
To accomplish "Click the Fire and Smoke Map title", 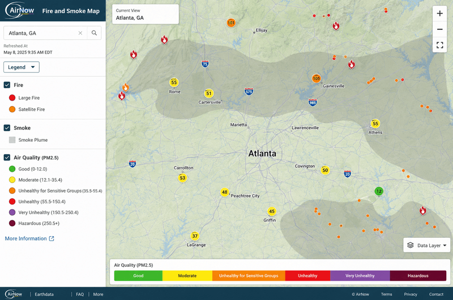I will click(x=71, y=11).
